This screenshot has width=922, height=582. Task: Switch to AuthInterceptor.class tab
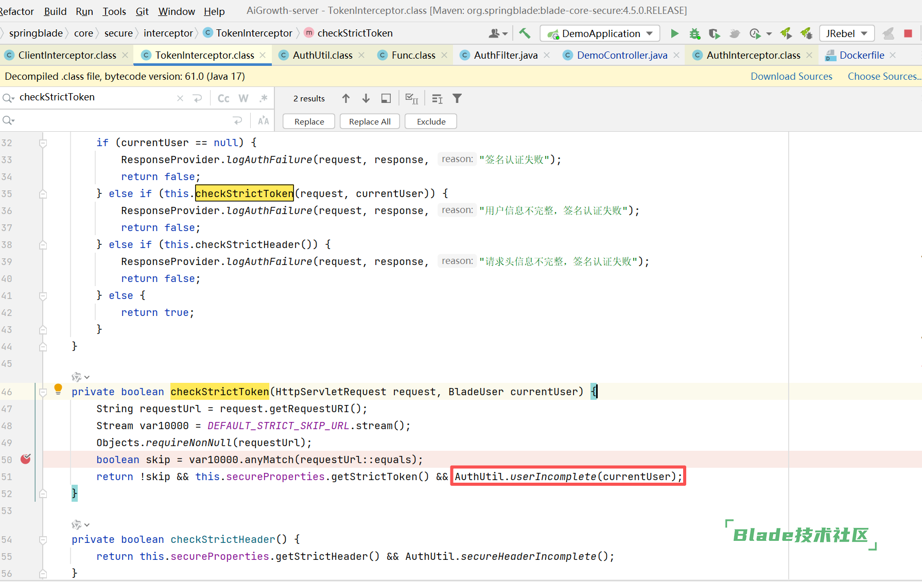click(753, 55)
